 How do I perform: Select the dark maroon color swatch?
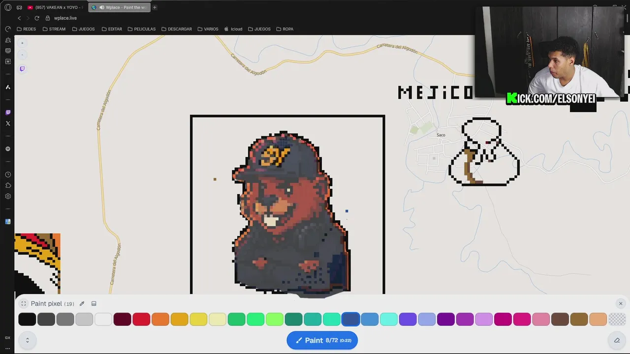click(x=122, y=320)
